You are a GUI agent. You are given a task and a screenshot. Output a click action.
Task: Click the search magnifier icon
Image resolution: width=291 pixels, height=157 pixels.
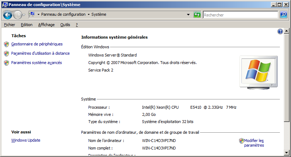click(x=283, y=15)
